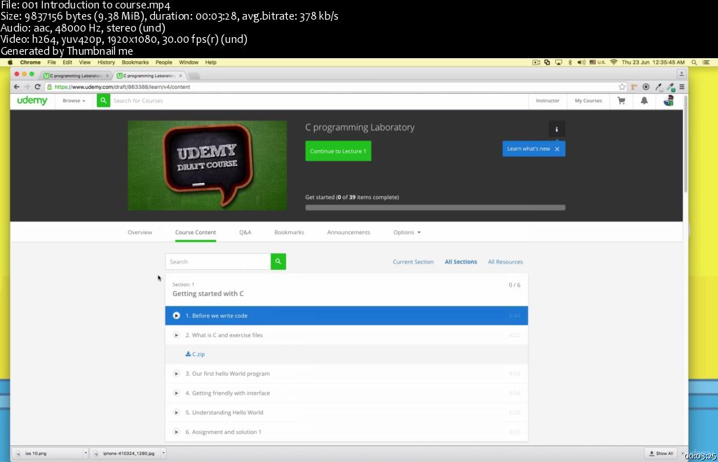Switch to the first C programming Laboratory tab
718x462 pixels.
76,76
